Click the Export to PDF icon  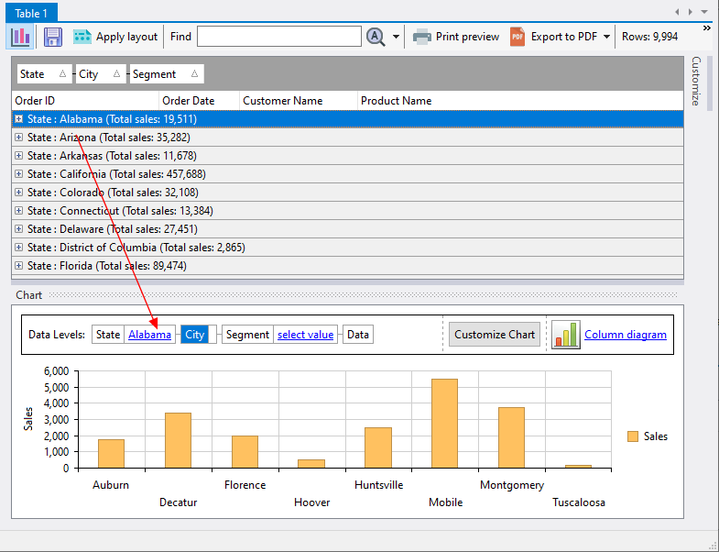tap(517, 37)
